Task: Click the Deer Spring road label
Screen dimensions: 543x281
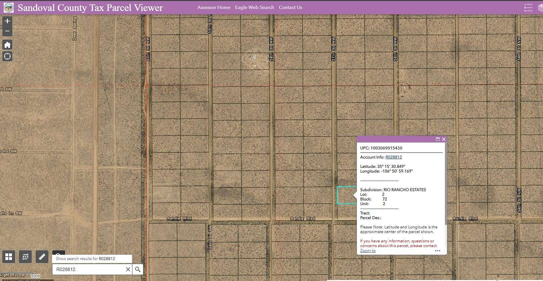Action: [75, 29]
